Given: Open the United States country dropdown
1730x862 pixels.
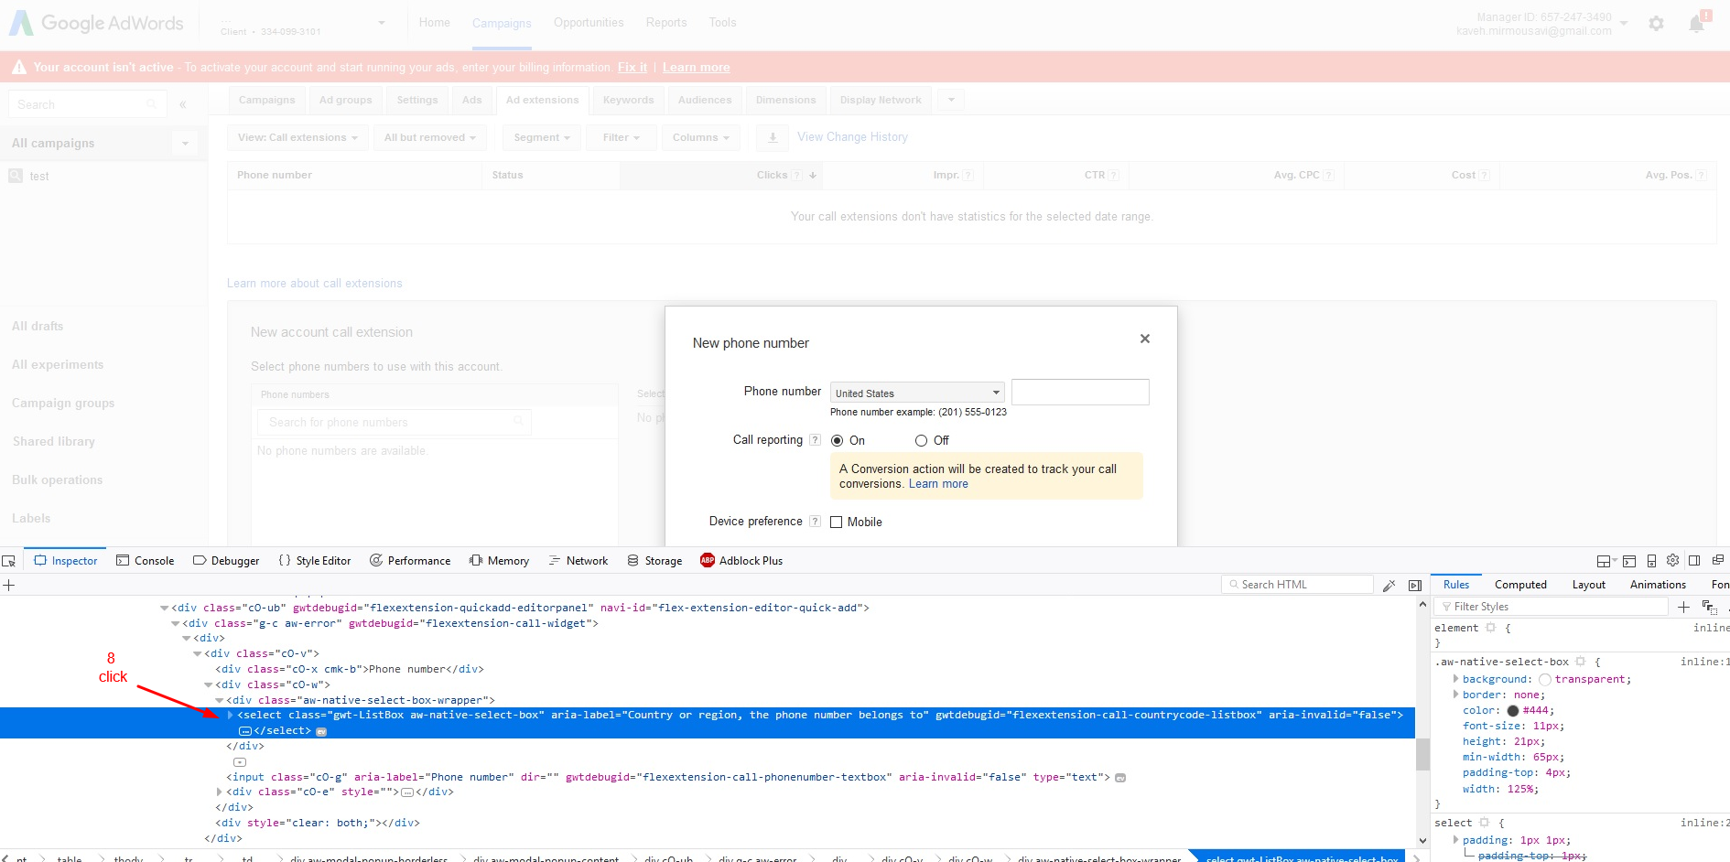Looking at the screenshot, I should click(x=917, y=393).
